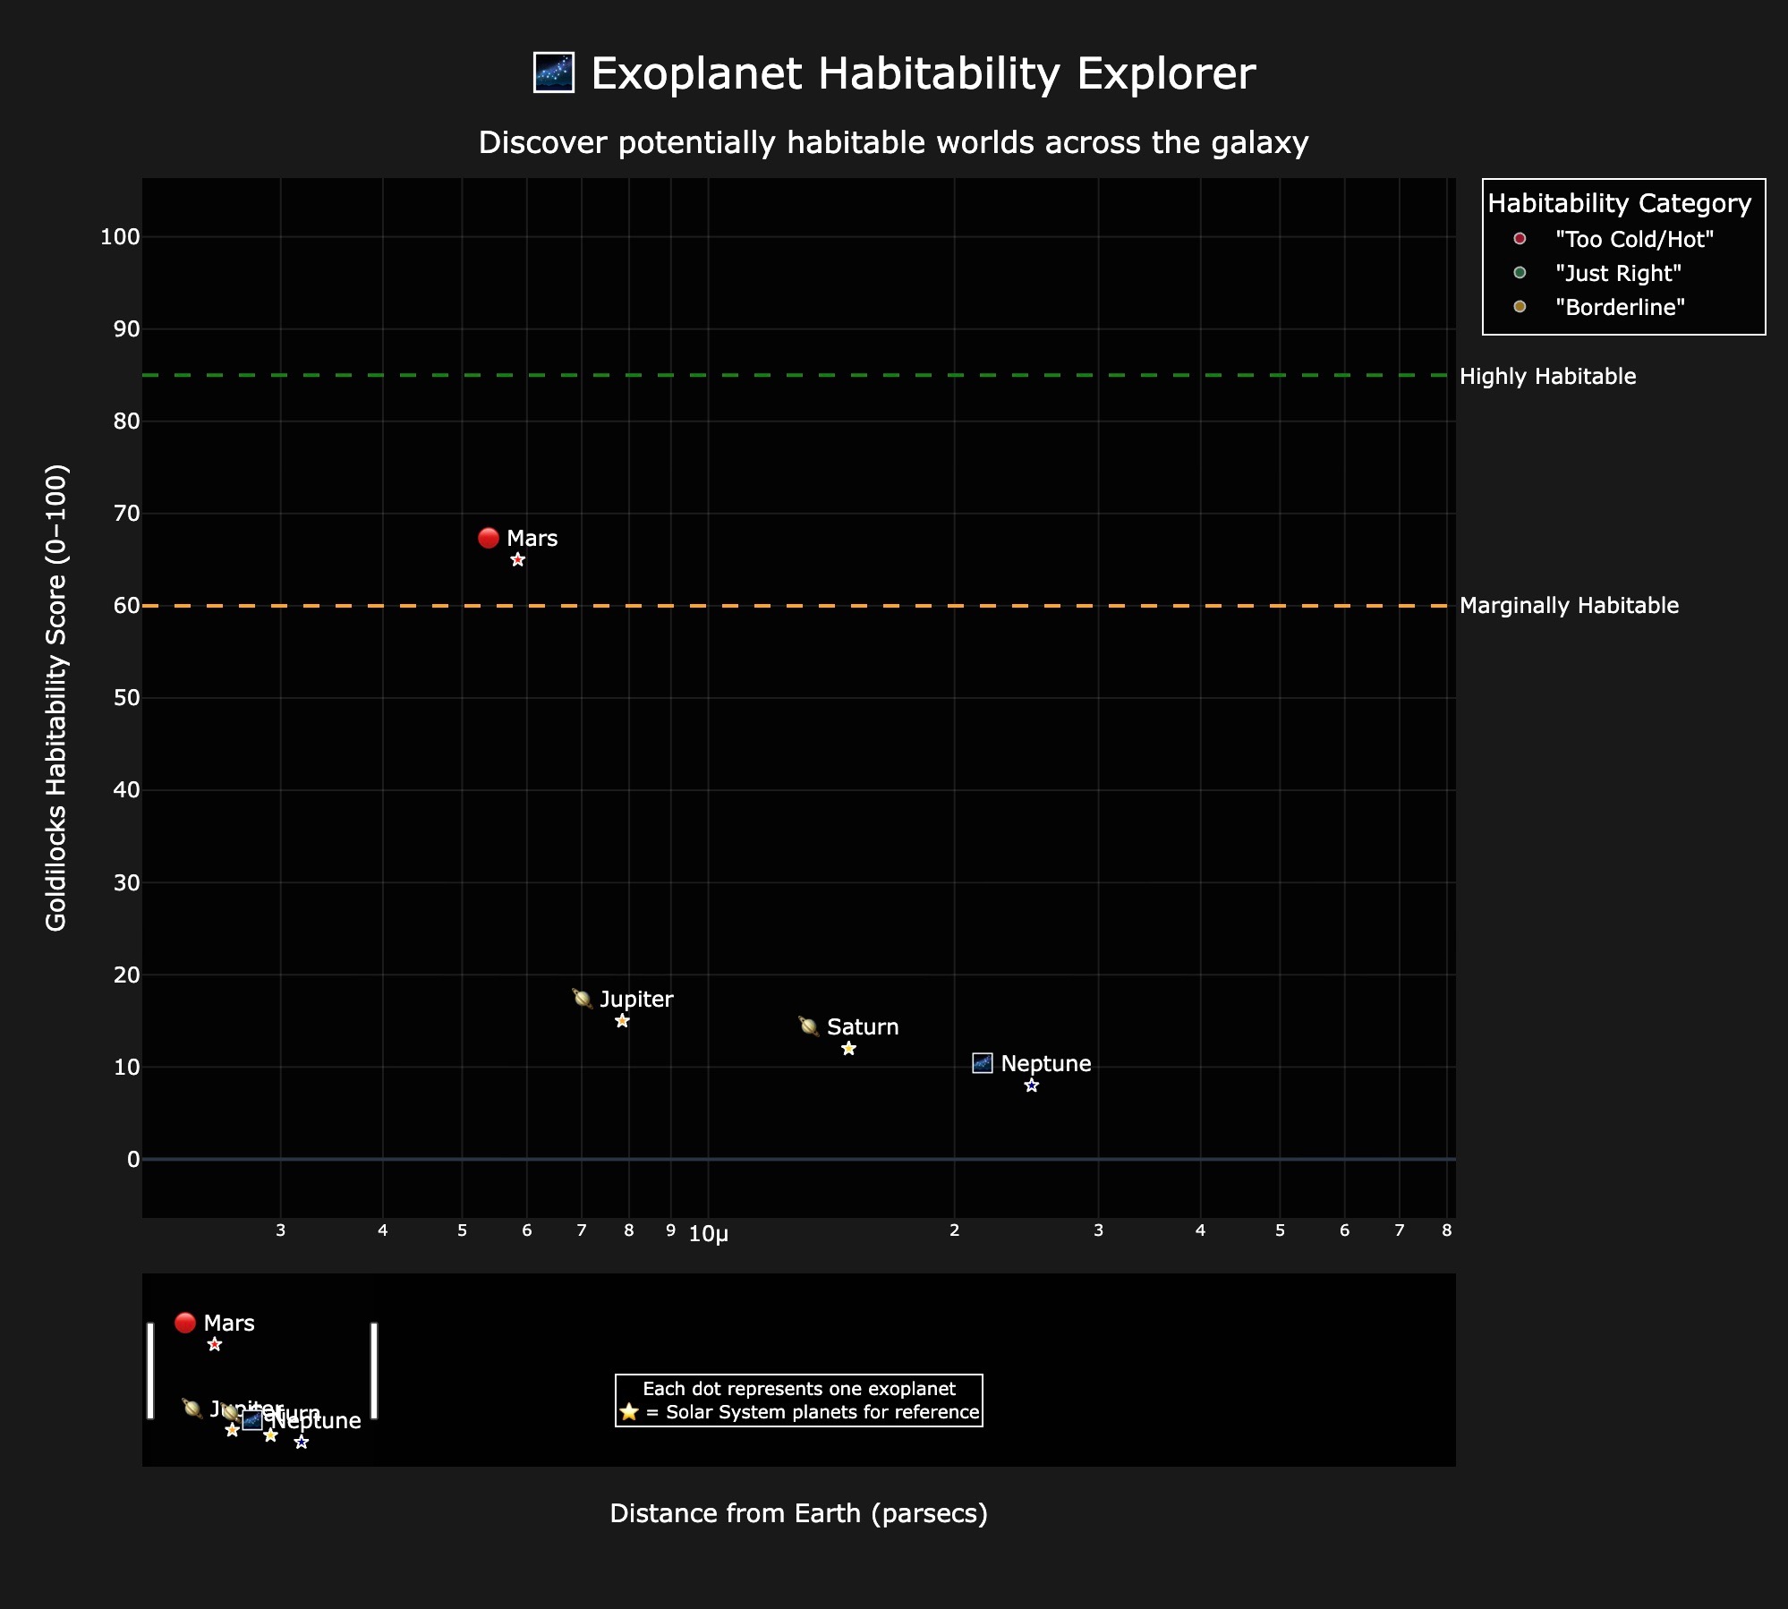The height and width of the screenshot is (1609, 1788).
Task: Click the Mars star in range slider preview
Action: coord(215,1345)
